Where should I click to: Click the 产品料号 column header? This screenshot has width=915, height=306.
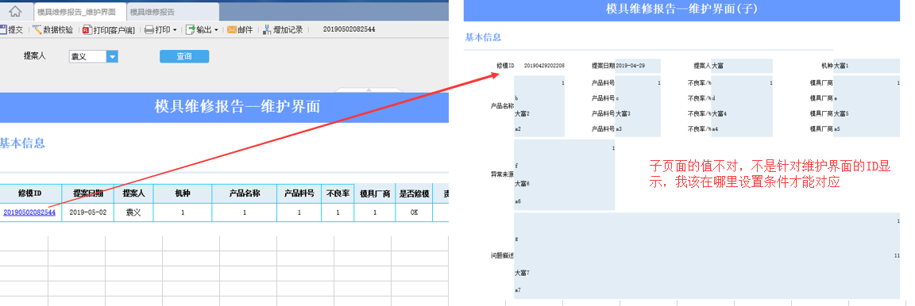pyautogui.click(x=299, y=193)
